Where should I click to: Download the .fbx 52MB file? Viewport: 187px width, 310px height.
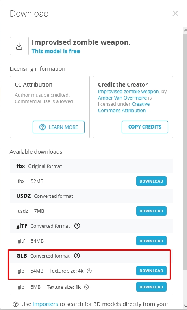(151, 181)
